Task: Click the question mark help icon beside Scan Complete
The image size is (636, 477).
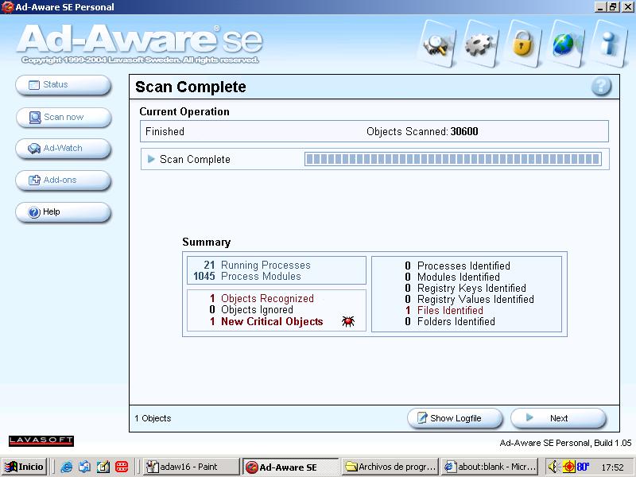Action: click(601, 87)
